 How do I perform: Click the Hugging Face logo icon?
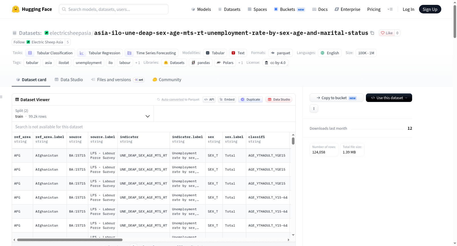tap(16, 9)
